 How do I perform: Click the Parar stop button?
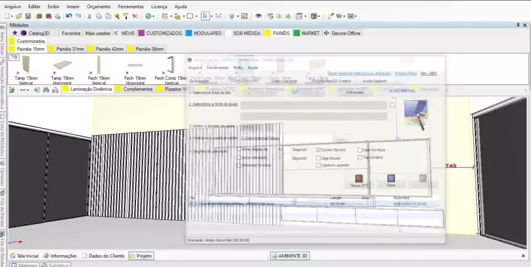click(391, 180)
